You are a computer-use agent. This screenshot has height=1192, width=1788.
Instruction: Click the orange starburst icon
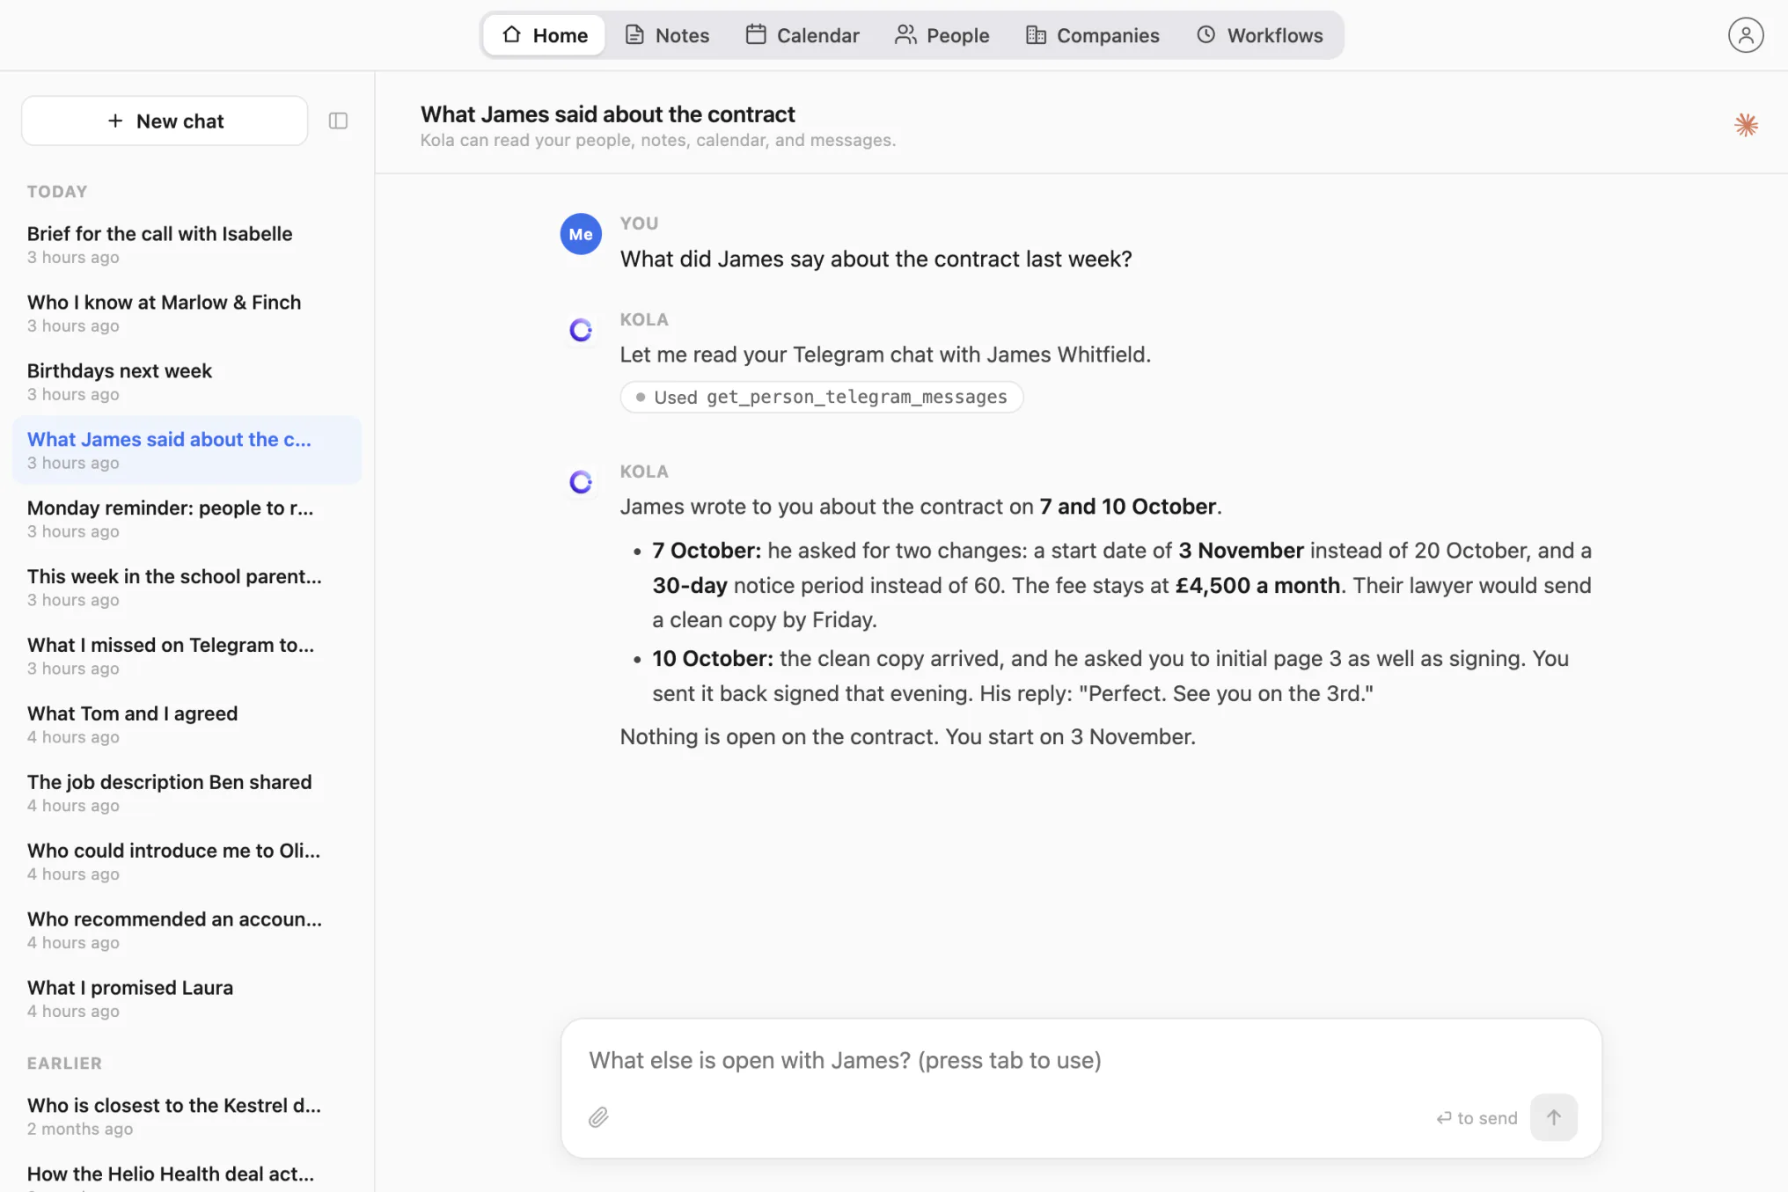[1746, 124]
